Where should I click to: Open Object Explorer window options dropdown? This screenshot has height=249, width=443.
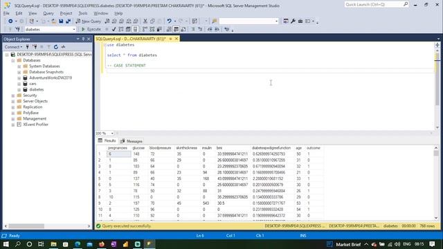pyautogui.click(x=78, y=39)
